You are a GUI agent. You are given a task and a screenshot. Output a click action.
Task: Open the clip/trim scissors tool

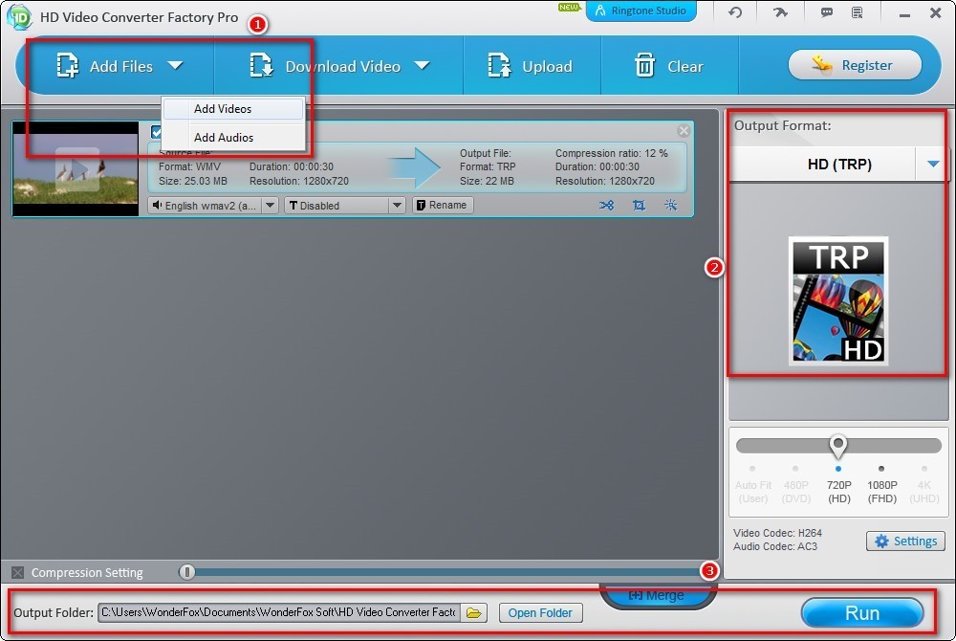(x=606, y=206)
